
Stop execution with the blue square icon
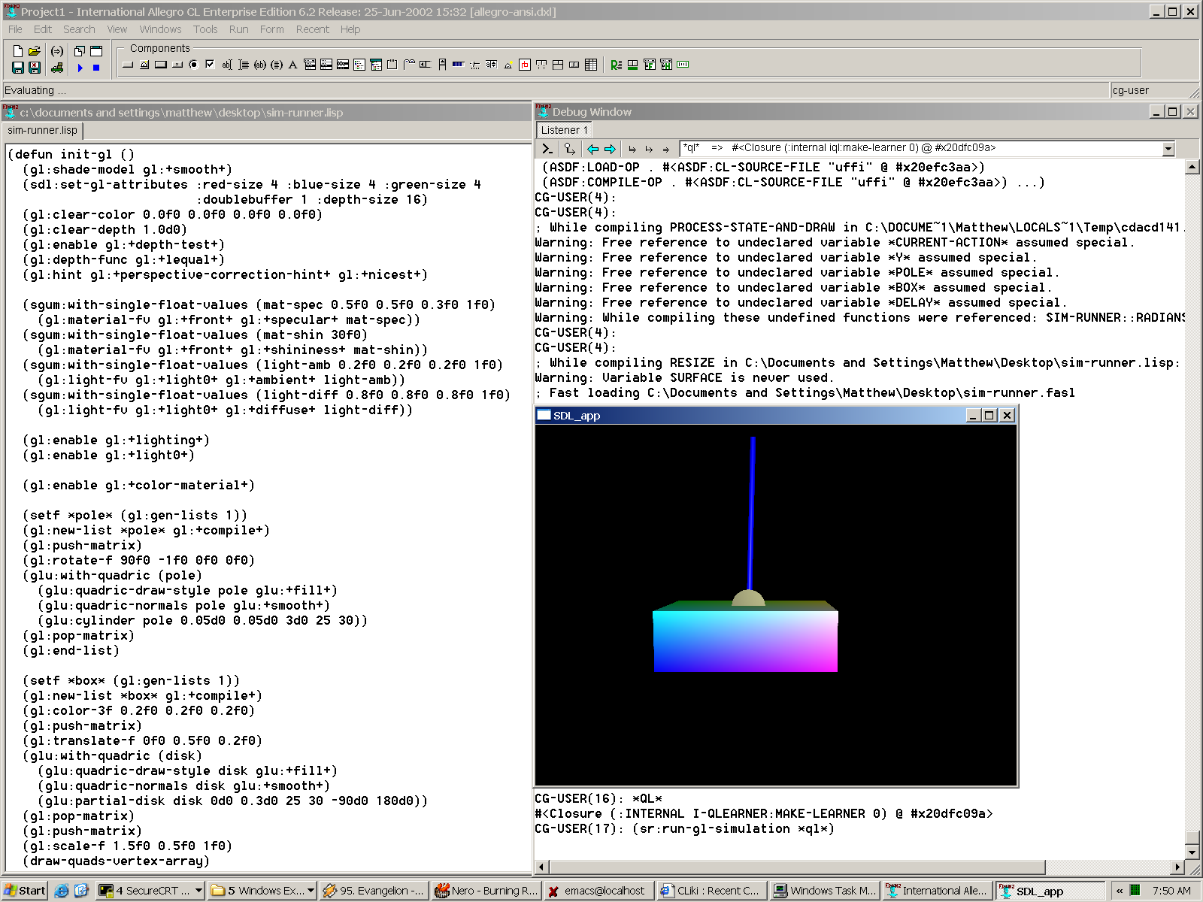pos(95,67)
